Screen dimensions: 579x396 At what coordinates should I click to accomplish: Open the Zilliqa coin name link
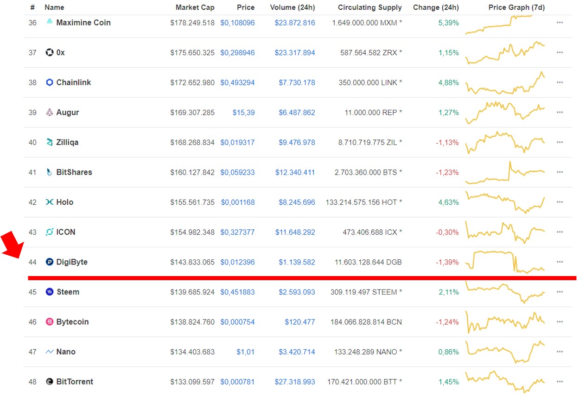coord(67,142)
